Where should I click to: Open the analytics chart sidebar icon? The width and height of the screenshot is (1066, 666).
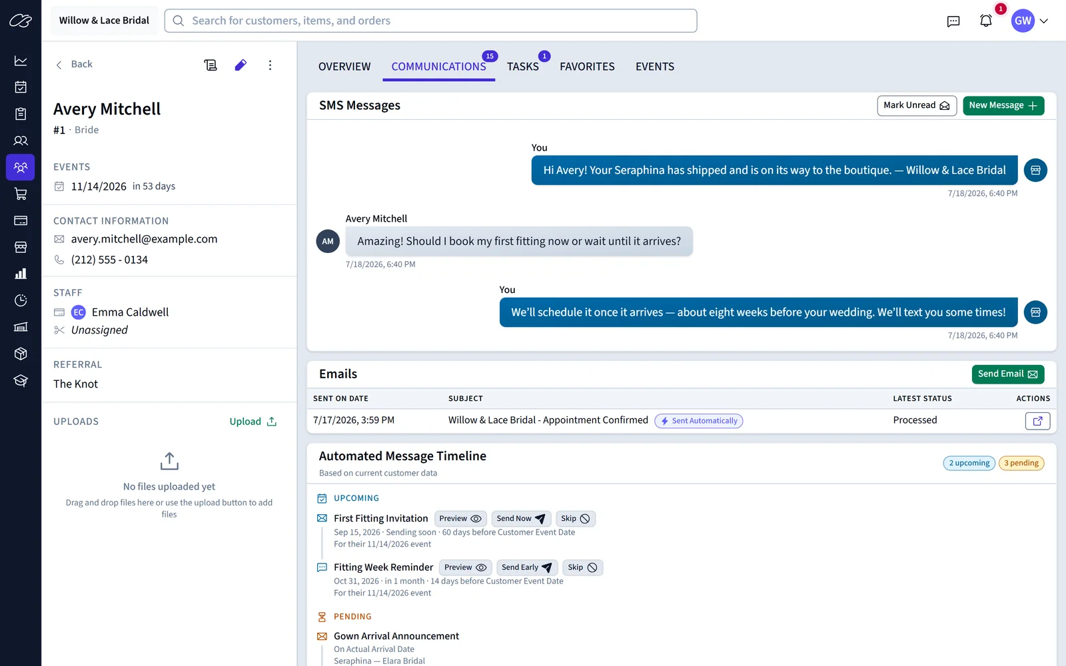click(x=21, y=61)
